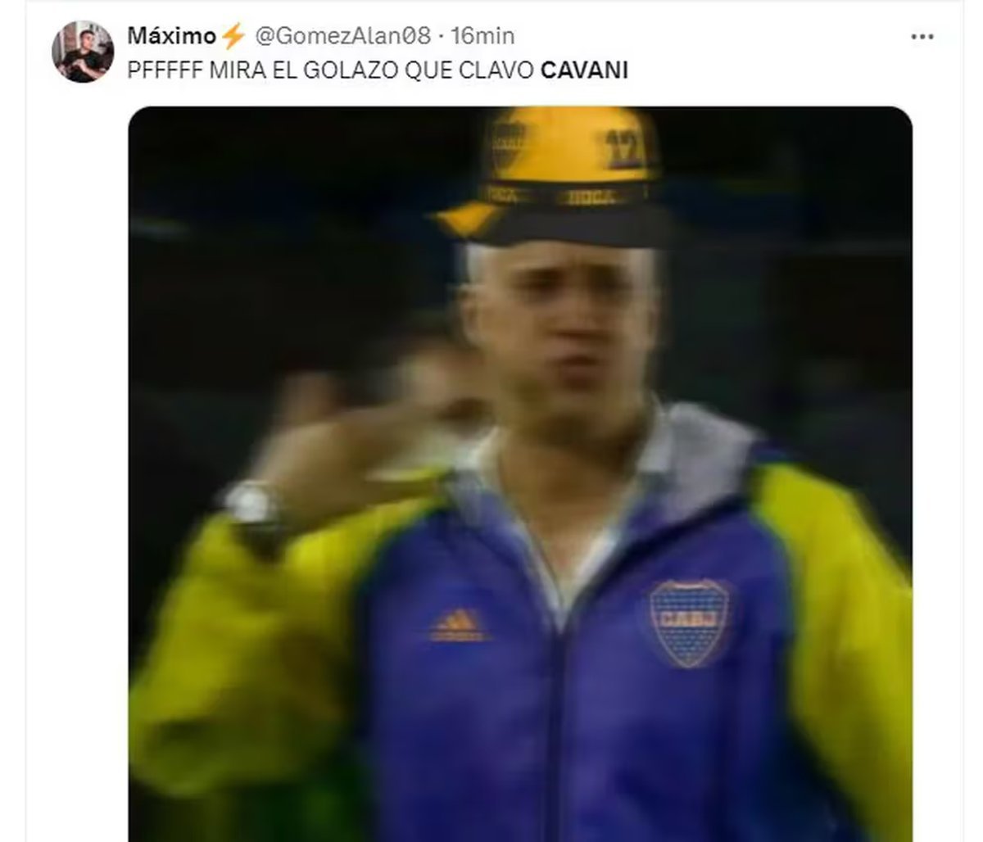The image size is (983, 842).
Task: Click the dark background area of the media
Action: 270,246
